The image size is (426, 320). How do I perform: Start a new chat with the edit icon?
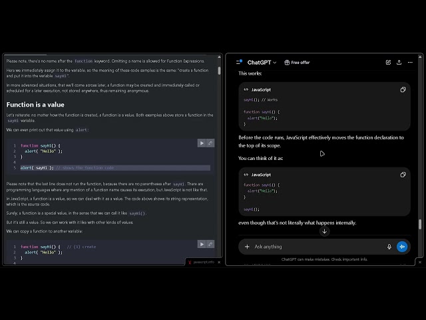(x=388, y=62)
